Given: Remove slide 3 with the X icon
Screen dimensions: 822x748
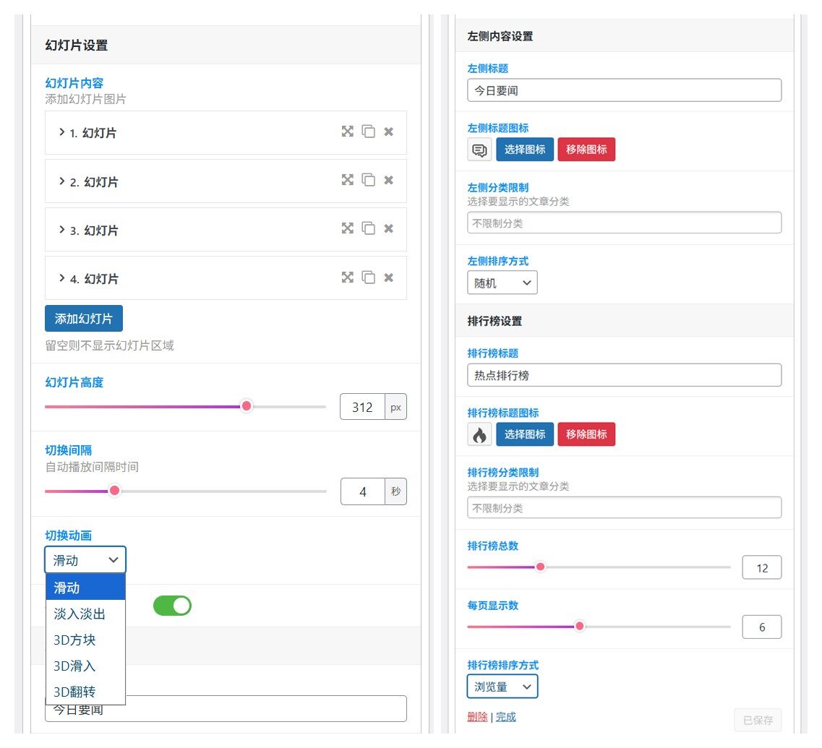Looking at the screenshot, I should [x=389, y=228].
